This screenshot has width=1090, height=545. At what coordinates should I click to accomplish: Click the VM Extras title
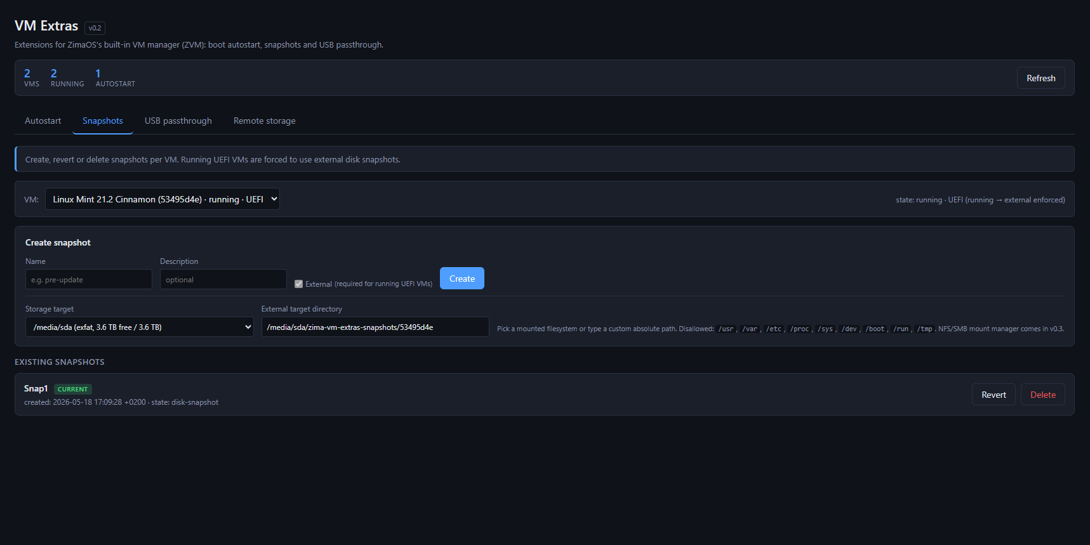point(46,26)
